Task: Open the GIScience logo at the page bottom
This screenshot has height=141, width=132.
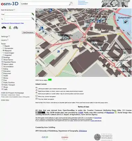Action: tap(65, 137)
